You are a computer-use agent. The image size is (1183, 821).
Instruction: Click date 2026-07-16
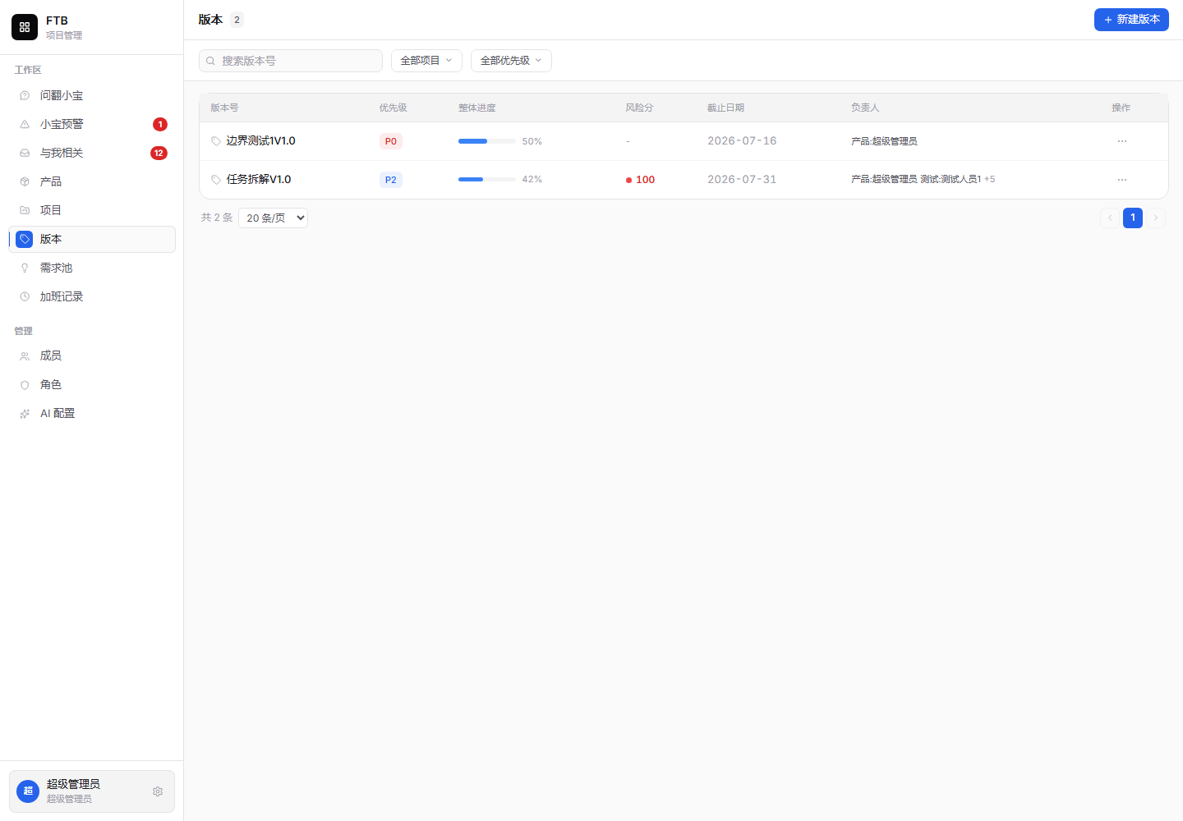(x=742, y=141)
